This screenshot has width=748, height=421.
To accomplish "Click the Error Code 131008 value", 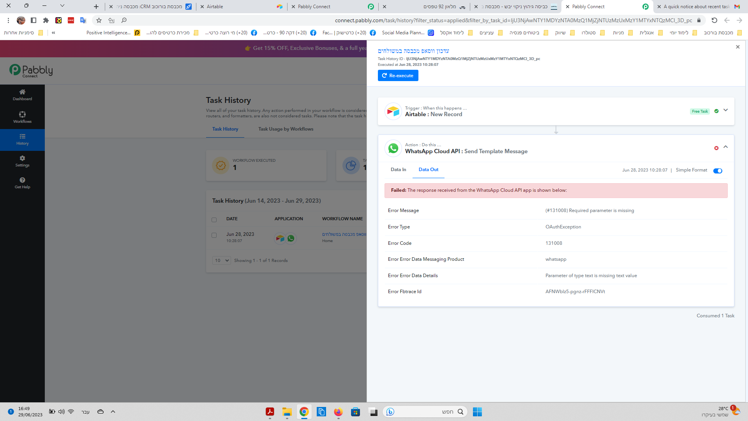I will pos(554,243).
